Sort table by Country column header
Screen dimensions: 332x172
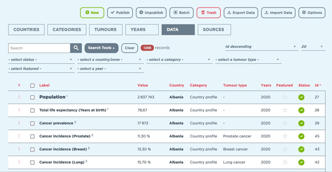[176, 86]
